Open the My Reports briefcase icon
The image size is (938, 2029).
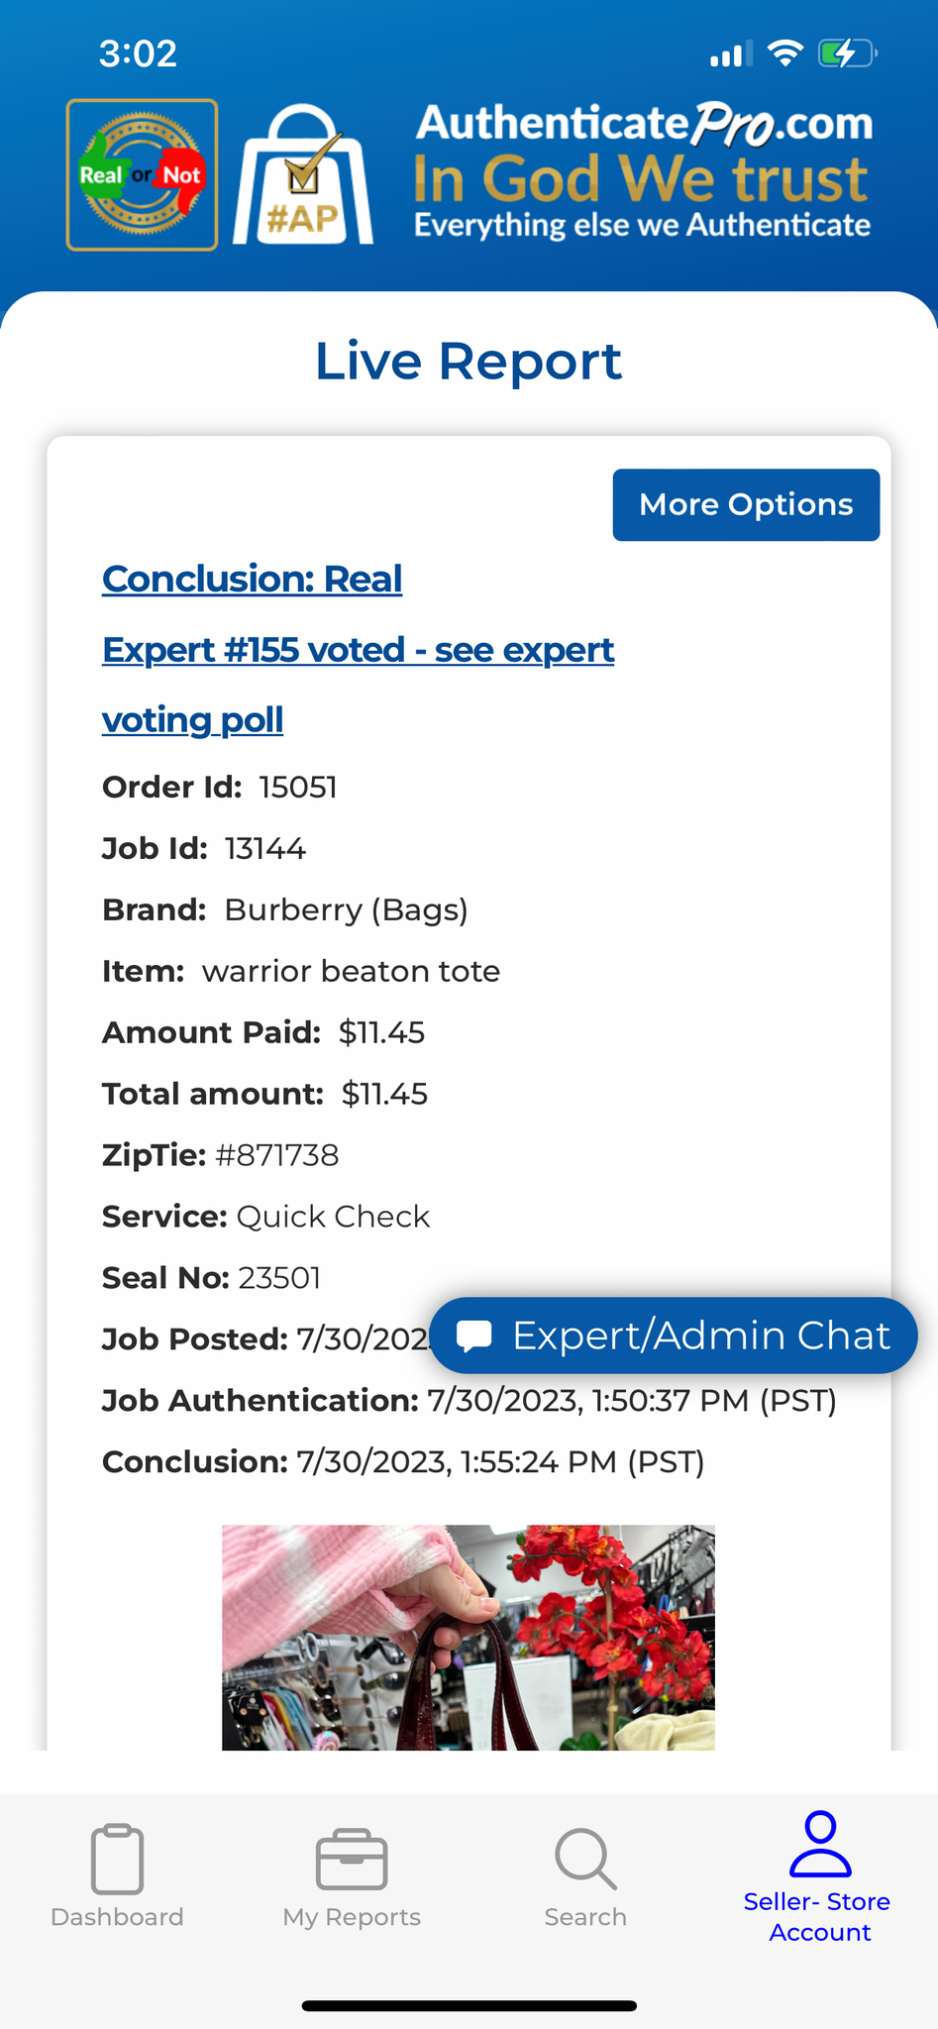coord(352,1859)
